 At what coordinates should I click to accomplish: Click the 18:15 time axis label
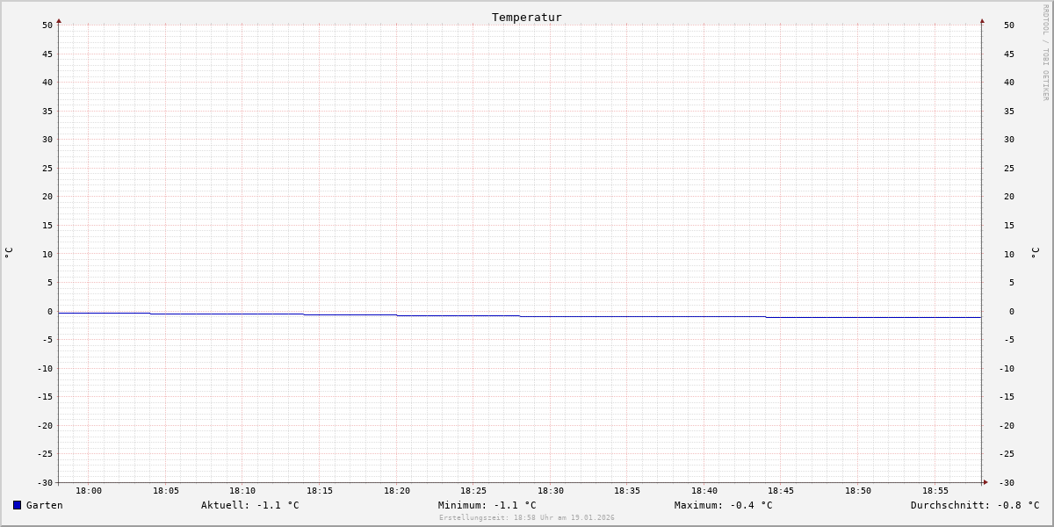[x=320, y=490]
